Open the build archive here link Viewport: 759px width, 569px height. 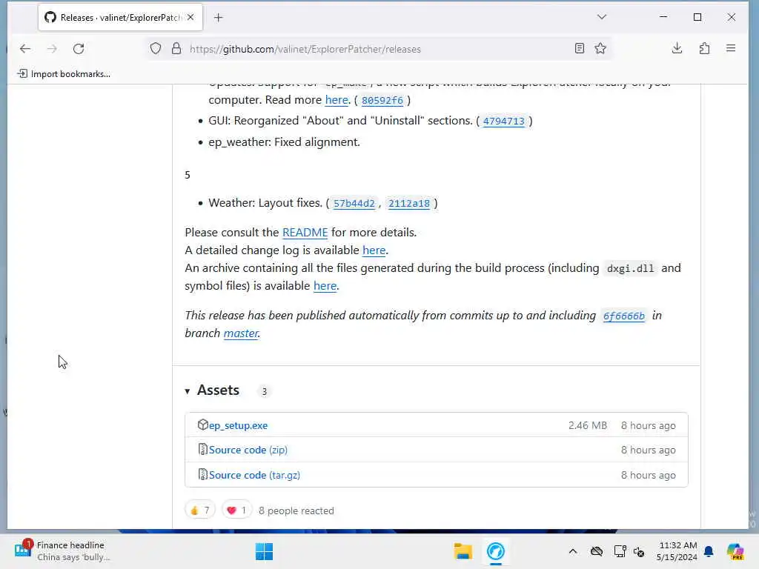click(x=325, y=286)
